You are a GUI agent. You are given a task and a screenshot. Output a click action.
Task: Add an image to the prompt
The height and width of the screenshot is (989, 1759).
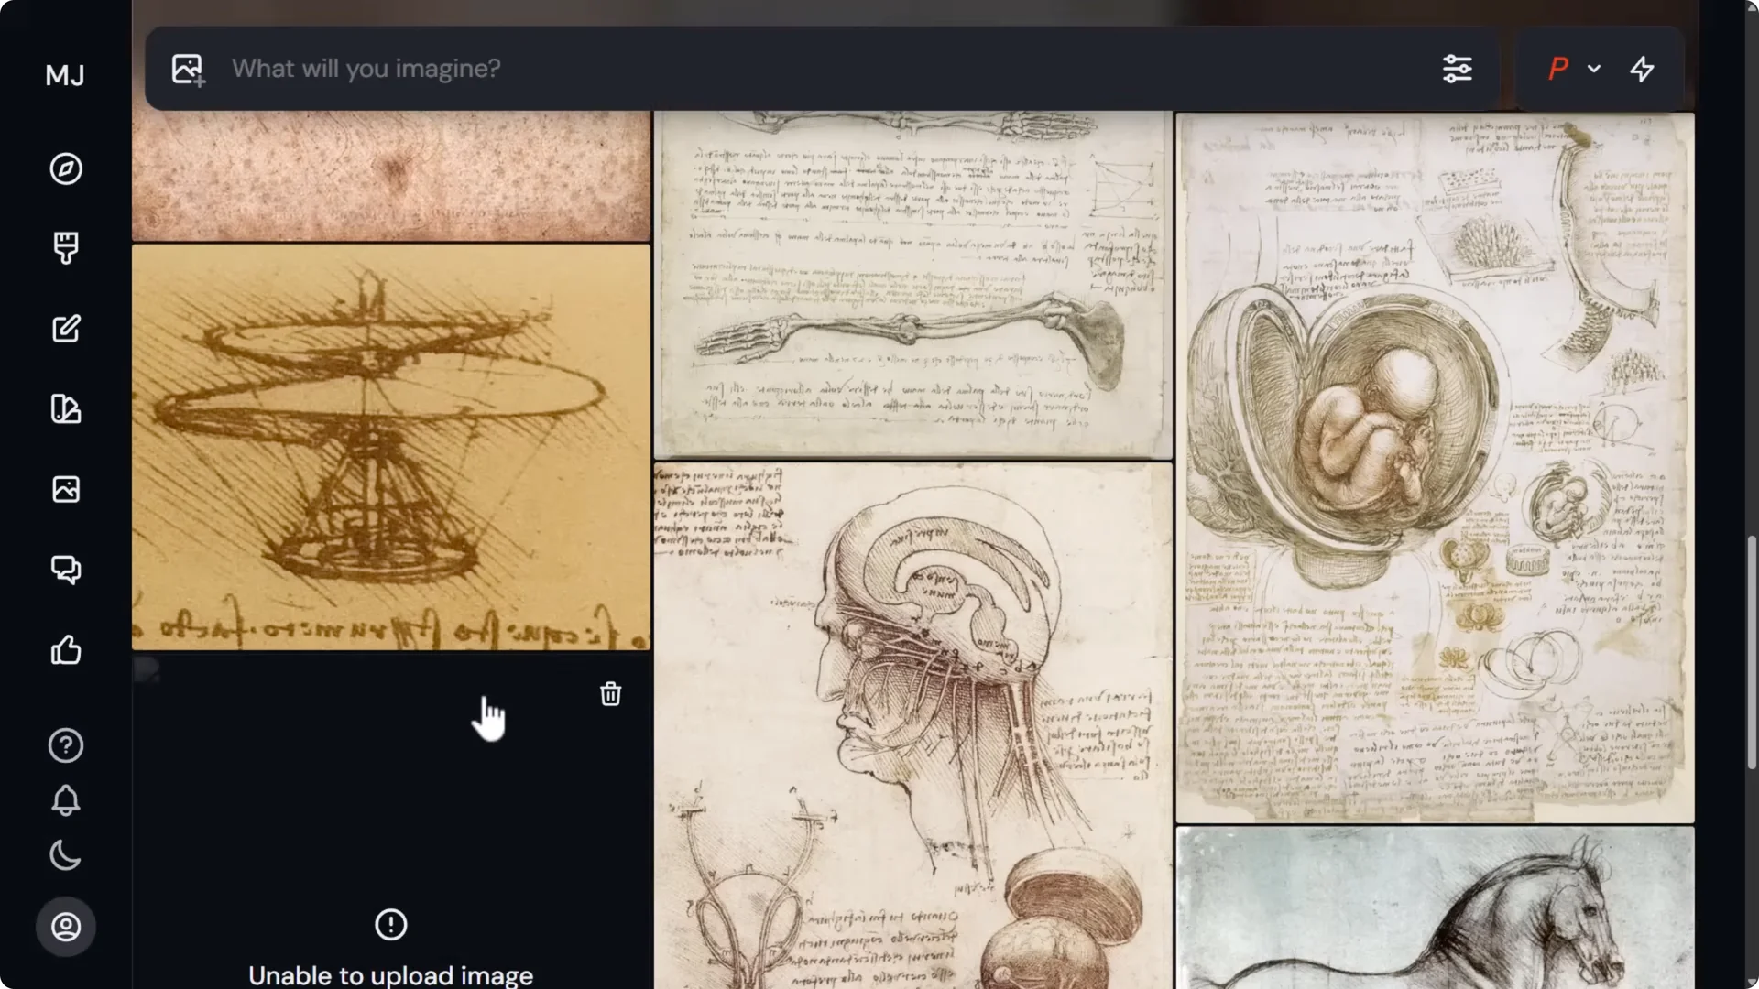(x=187, y=69)
